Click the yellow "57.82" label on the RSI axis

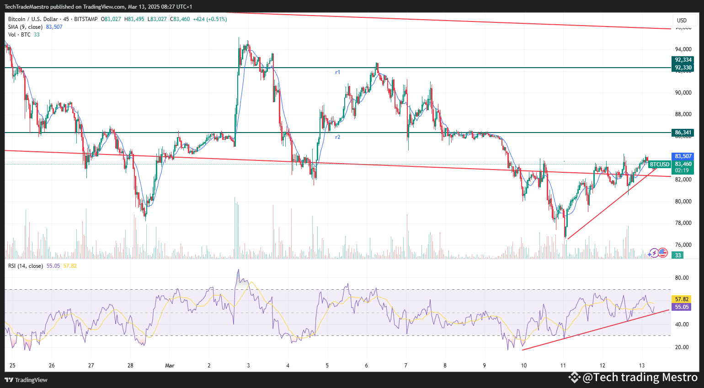(x=682, y=299)
